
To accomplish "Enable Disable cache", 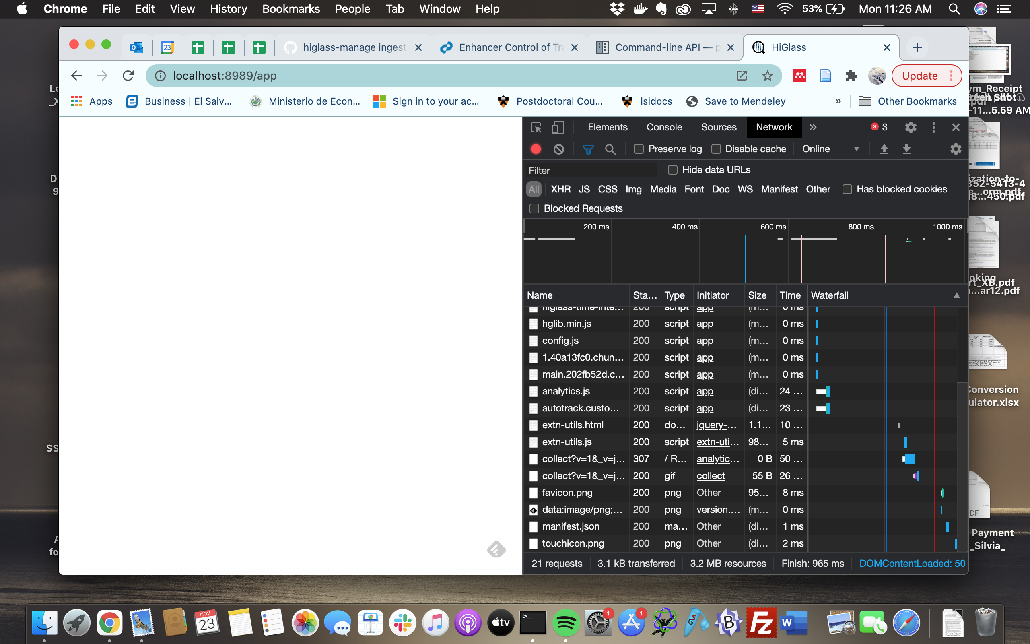I will tap(716, 149).
